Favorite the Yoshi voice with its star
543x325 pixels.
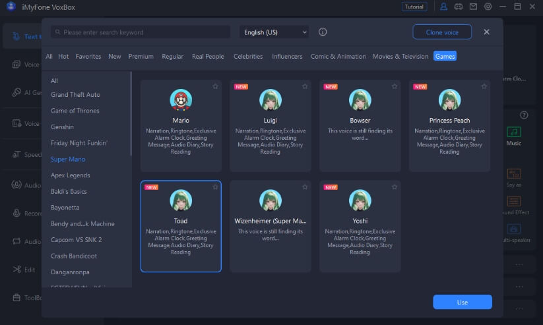(x=395, y=187)
